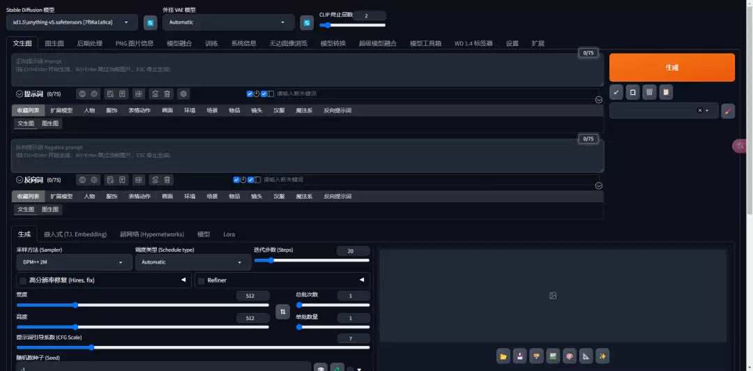Click the sparkle upscale icon below preview
The image size is (753, 371).
tap(603, 356)
